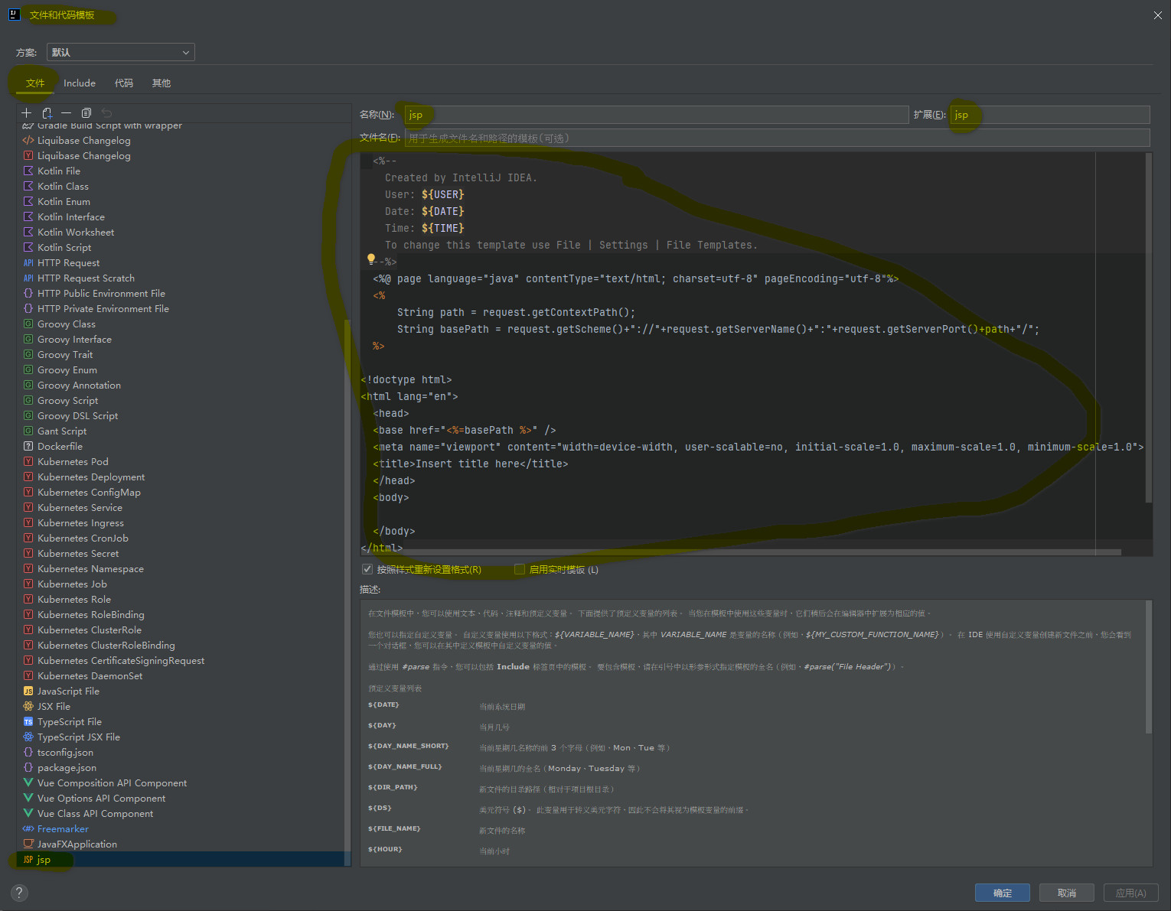Click the TypeScript JSX File icon
Screen dimensions: 1171x911
28,737
